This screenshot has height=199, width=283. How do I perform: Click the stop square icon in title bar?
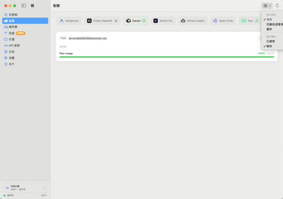click(x=32, y=5)
